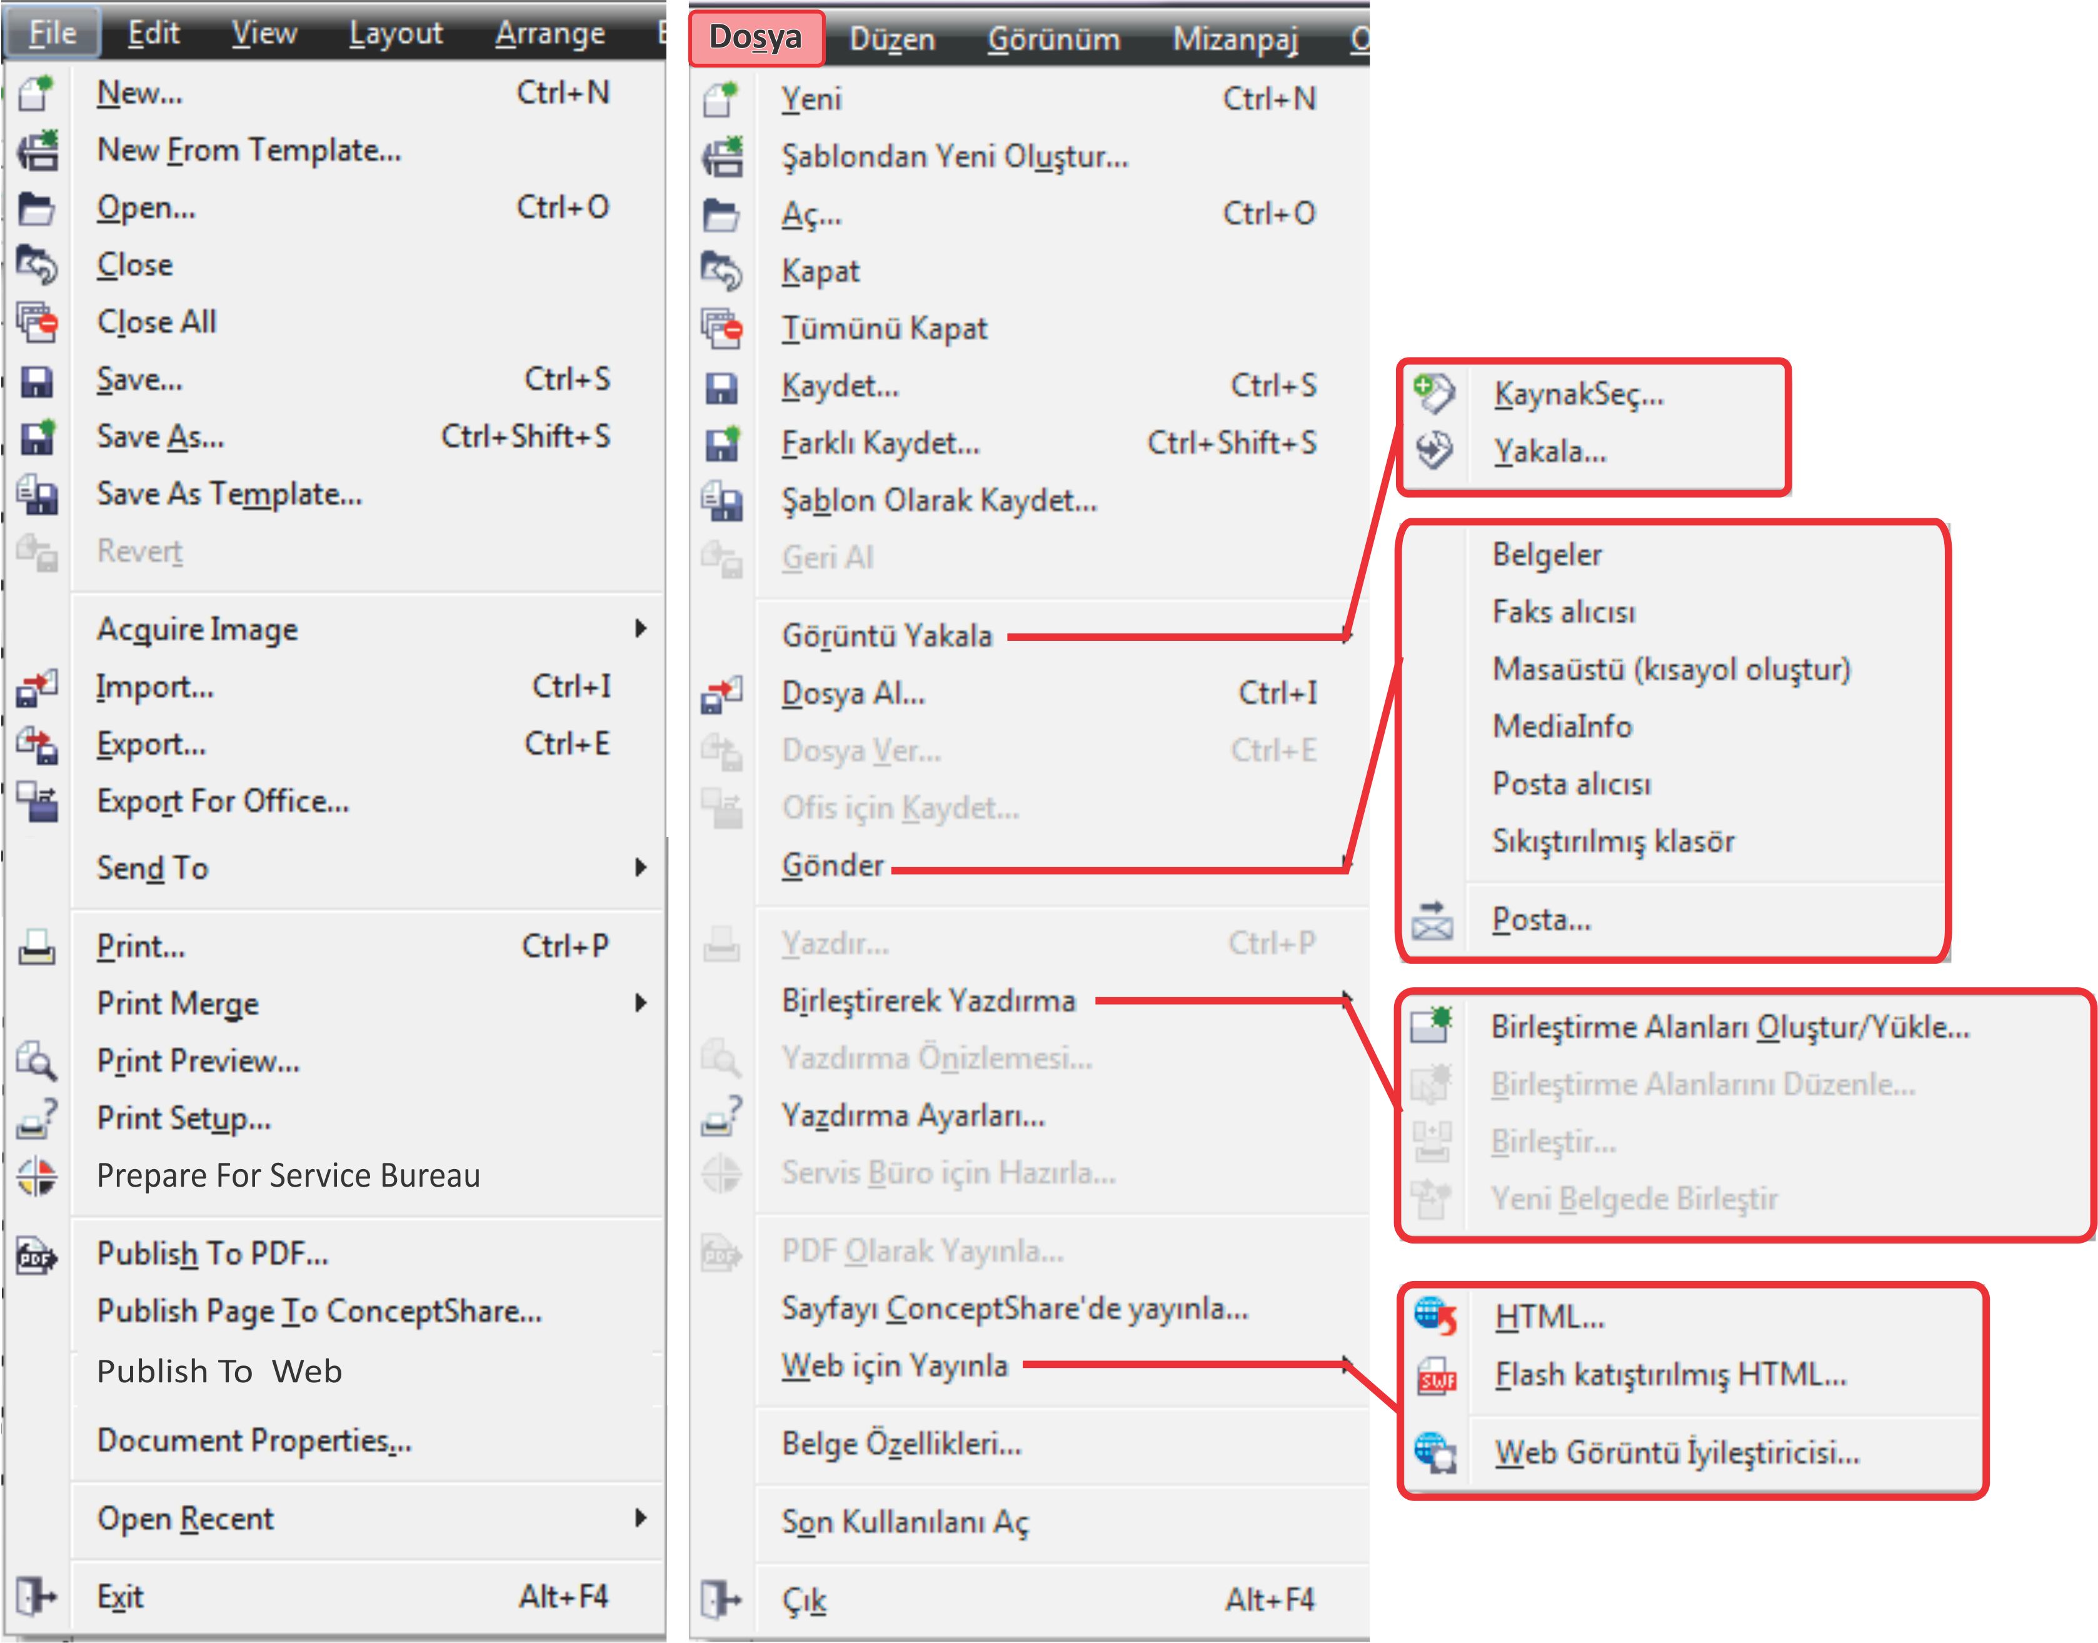Open the Görünüm menu
This screenshot has height=1643, width=2098.
pos(1054,39)
